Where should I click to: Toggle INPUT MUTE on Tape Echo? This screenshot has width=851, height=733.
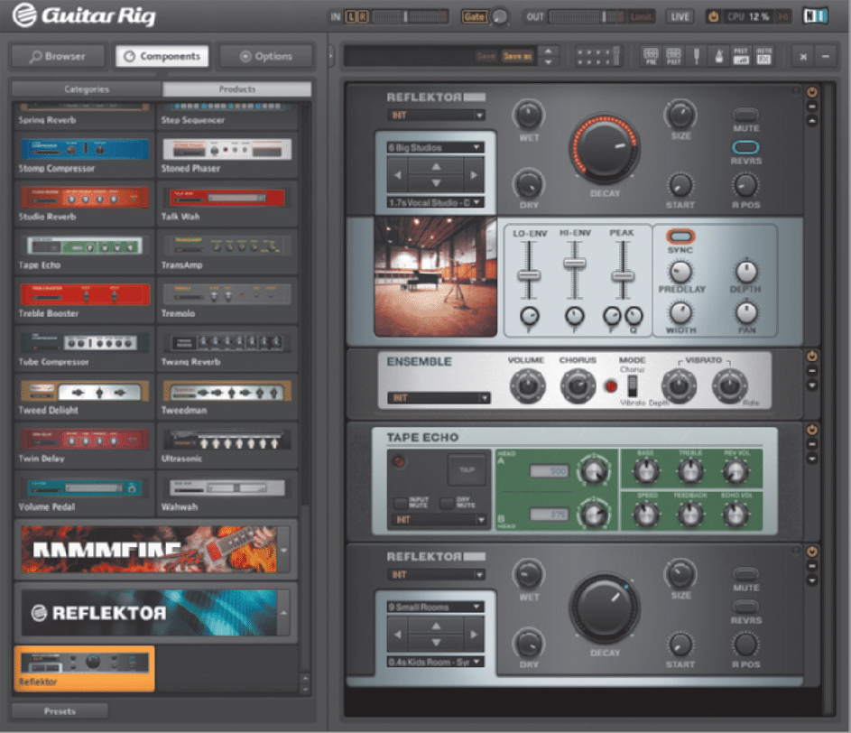[x=401, y=503]
